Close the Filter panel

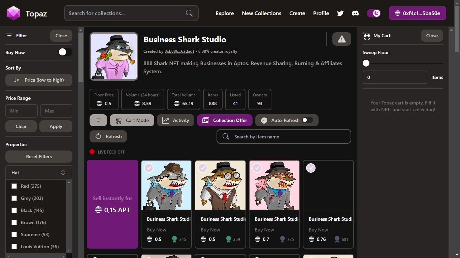61,36
